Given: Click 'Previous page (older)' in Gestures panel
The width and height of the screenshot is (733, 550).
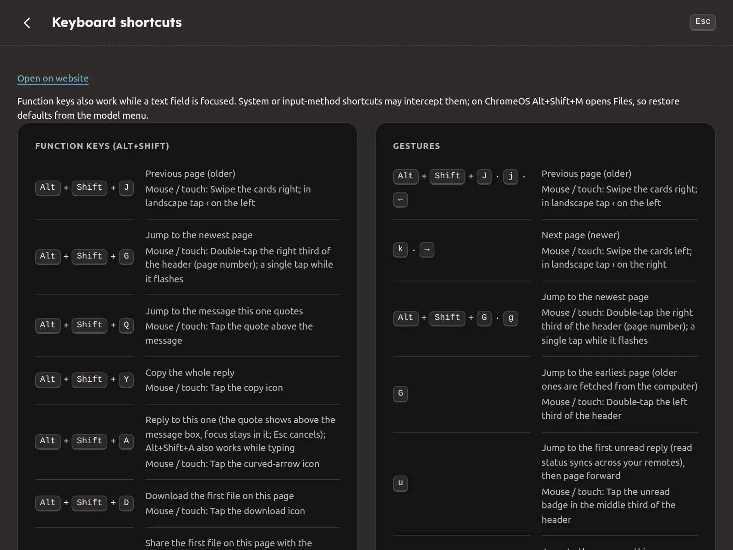Looking at the screenshot, I should pyautogui.click(x=586, y=174).
